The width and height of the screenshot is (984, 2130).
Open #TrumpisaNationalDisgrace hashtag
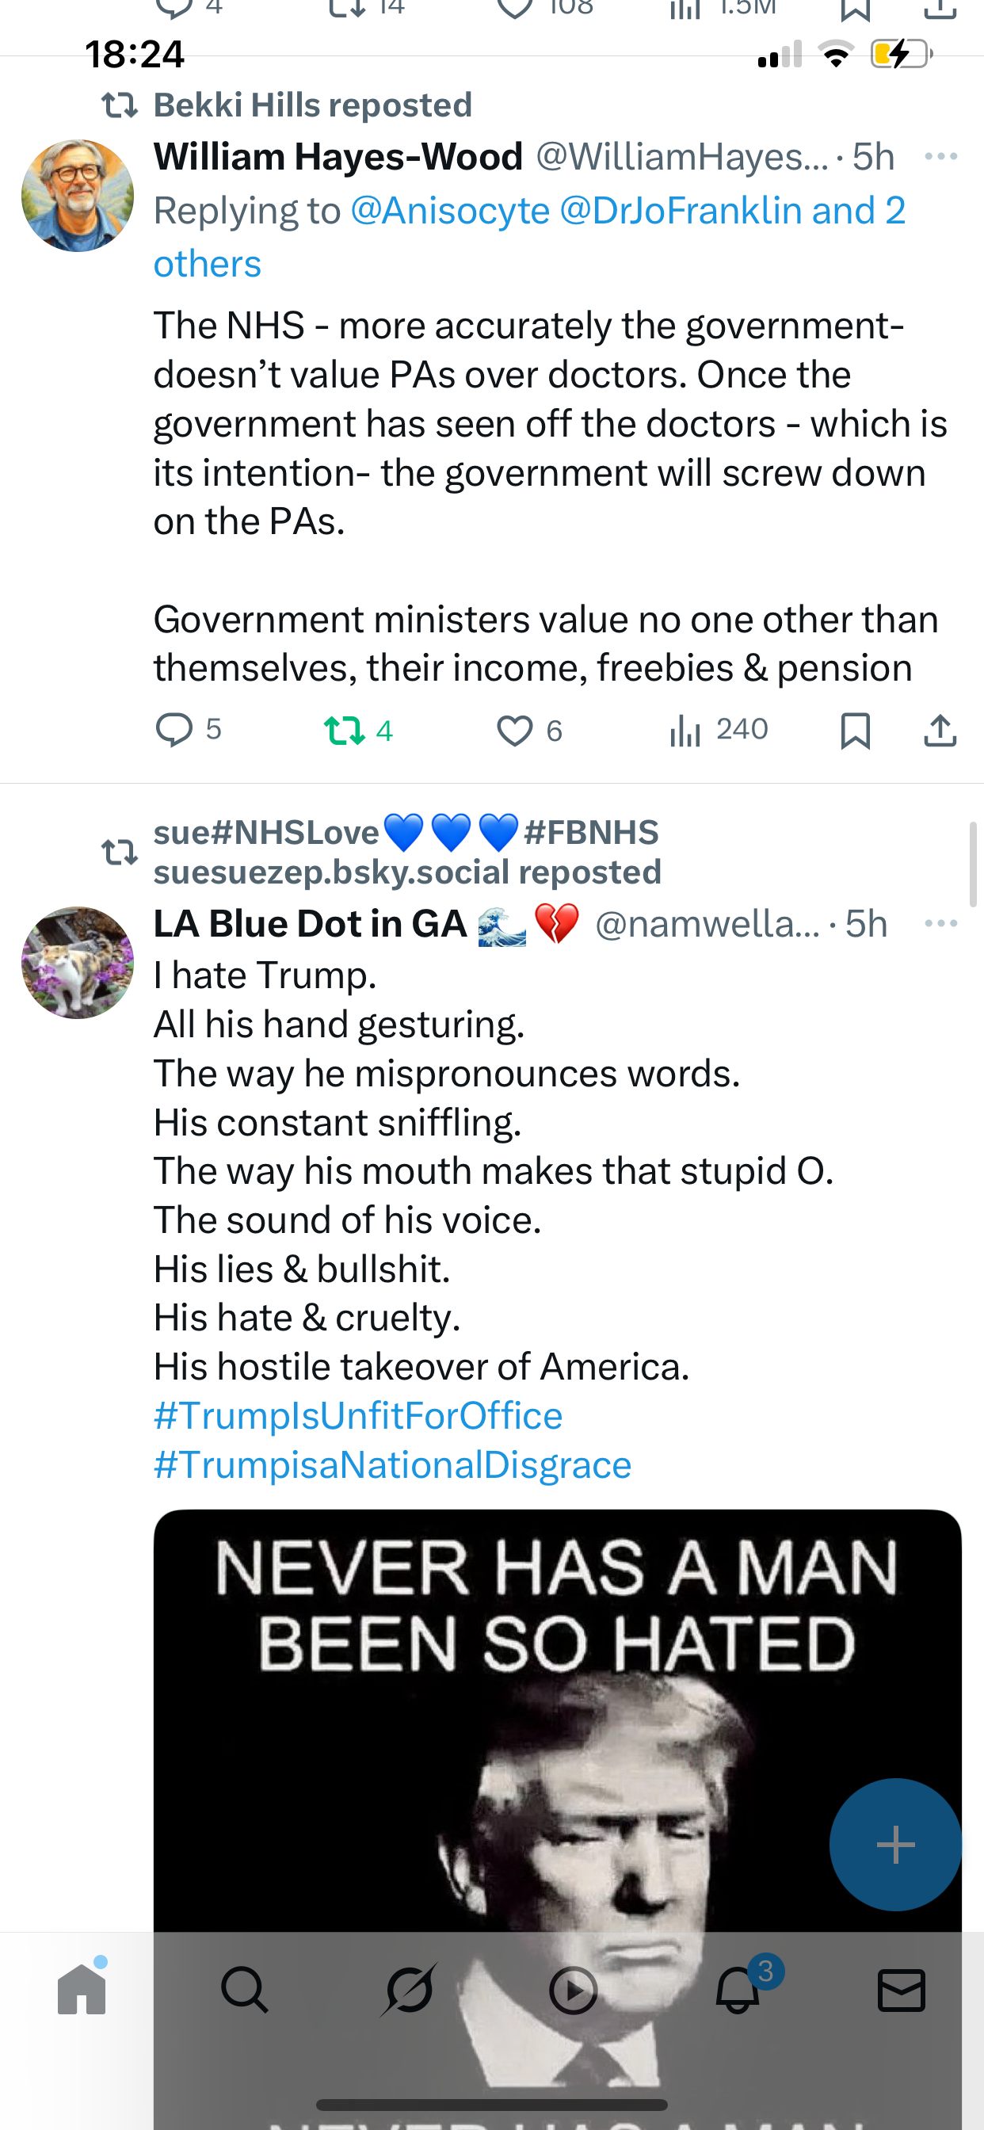pos(393,1464)
